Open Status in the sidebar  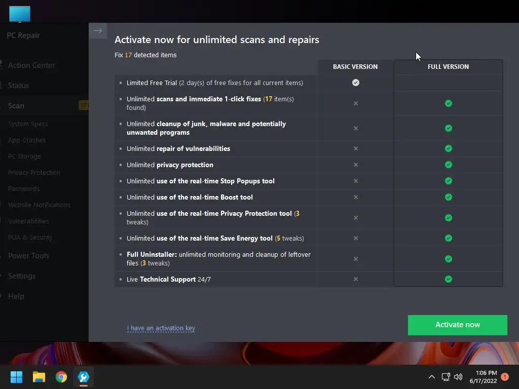pyautogui.click(x=19, y=85)
